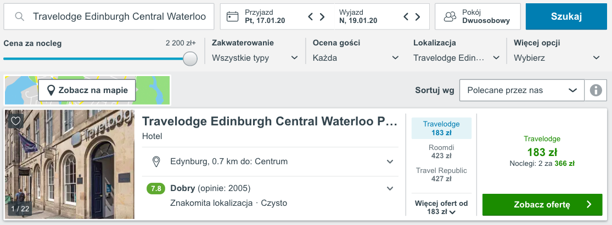
Task: Toggle favorite heart on hotel photo
Action: pos(15,122)
